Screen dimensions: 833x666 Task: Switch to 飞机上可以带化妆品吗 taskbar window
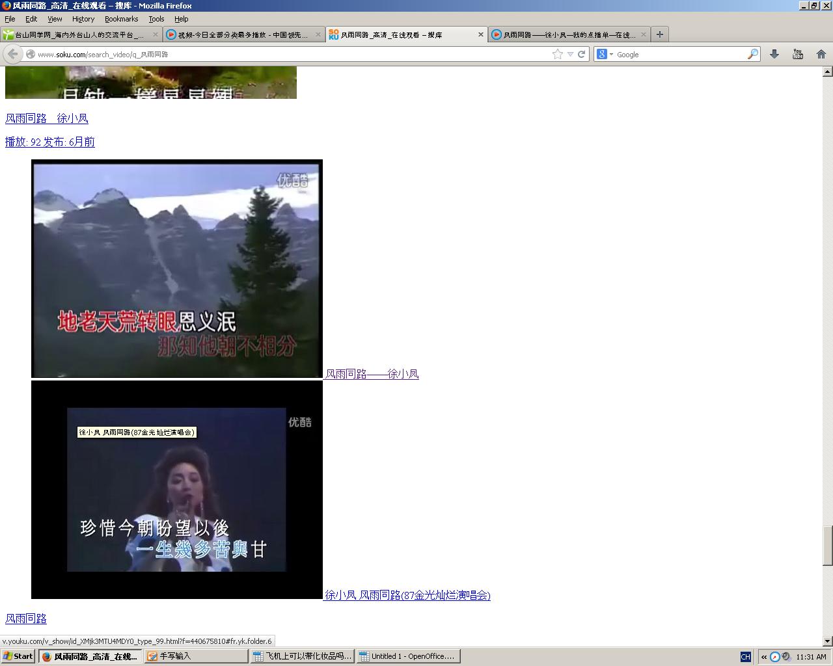coord(302,656)
